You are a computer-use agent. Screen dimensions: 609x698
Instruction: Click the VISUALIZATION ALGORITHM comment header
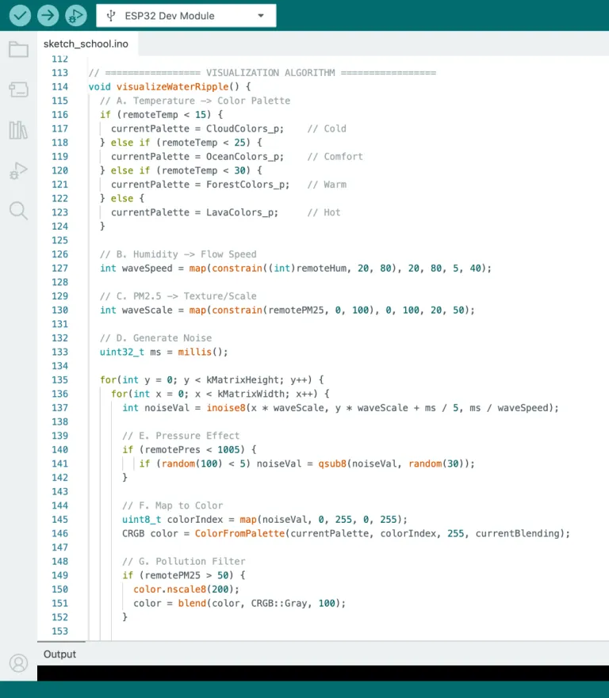pyautogui.click(x=270, y=73)
